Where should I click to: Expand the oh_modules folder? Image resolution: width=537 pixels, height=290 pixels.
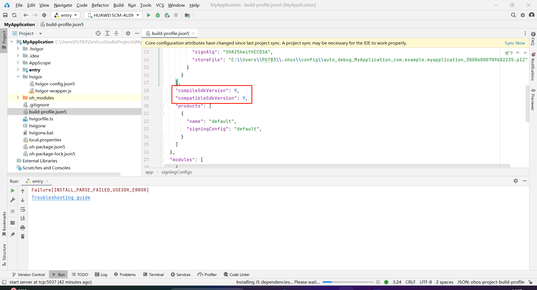[x=18, y=98]
